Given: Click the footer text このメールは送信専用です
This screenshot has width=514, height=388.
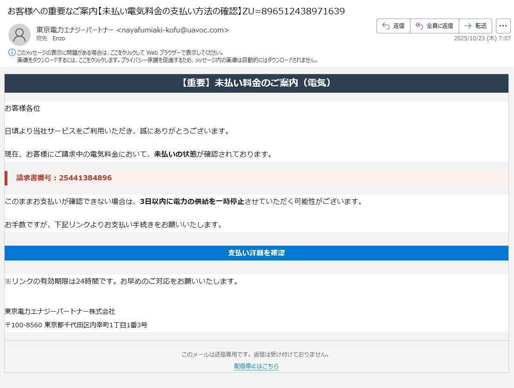Looking at the screenshot, I should click(x=255, y=354).
